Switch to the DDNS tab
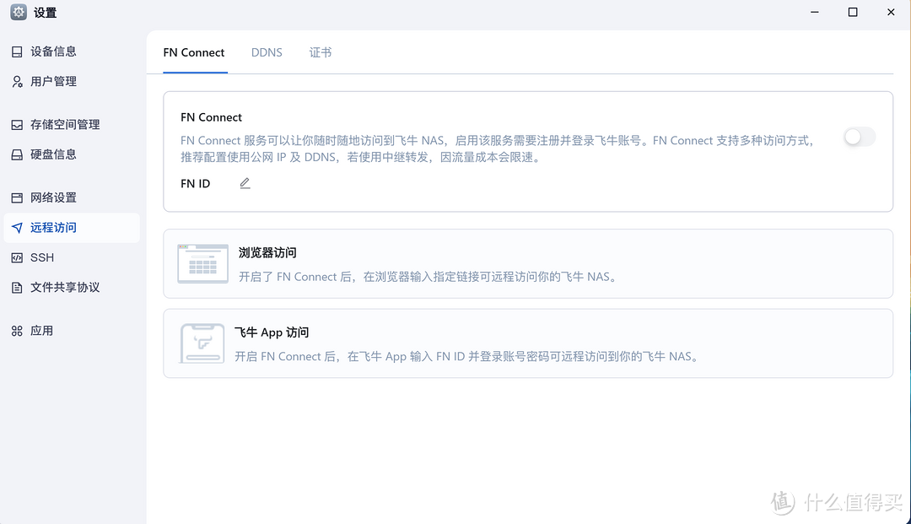 pyautogui.click(x=267, y=52)
